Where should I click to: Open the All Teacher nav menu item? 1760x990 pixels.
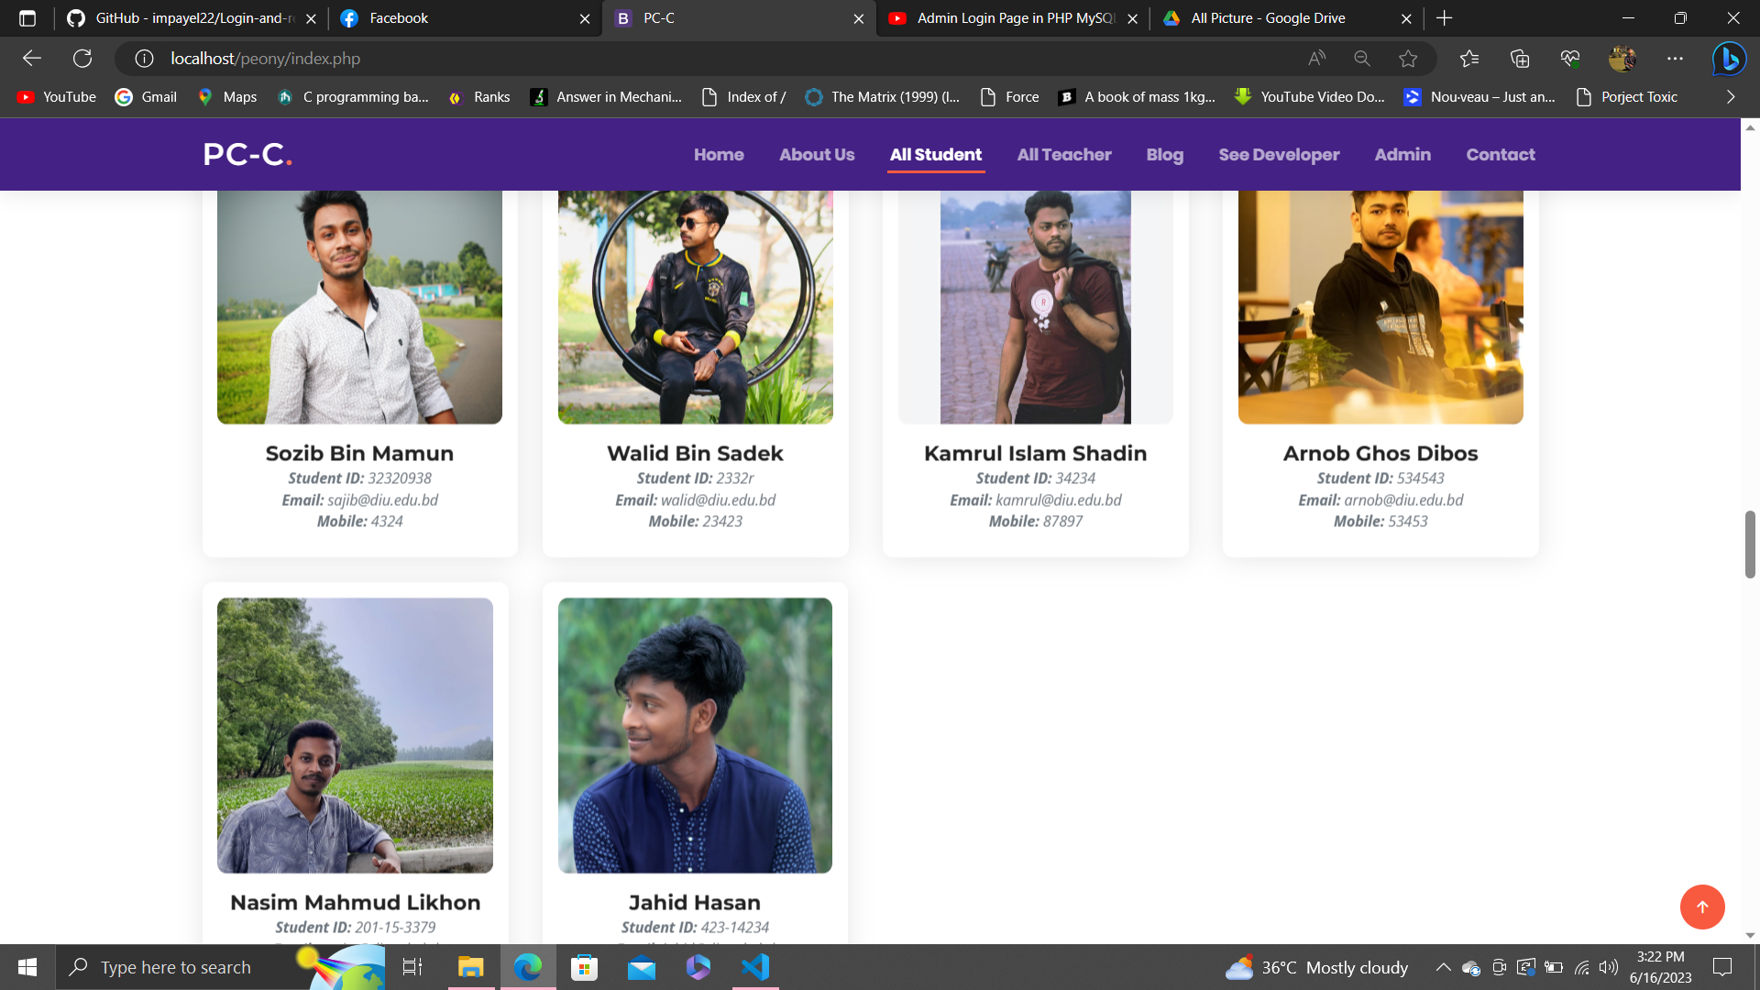tap(1063, 155)
